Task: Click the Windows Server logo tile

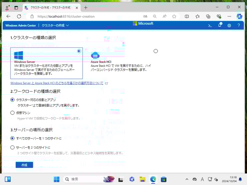Action: [19, 55]
